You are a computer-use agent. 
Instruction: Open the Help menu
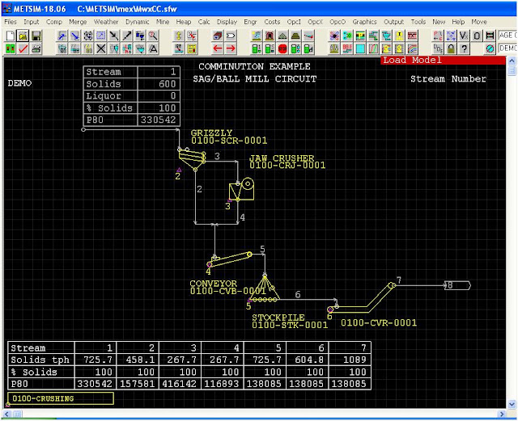[x=458, y=22]
